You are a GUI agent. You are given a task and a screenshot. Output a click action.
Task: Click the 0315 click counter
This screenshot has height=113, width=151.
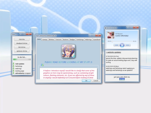(122, 79)
